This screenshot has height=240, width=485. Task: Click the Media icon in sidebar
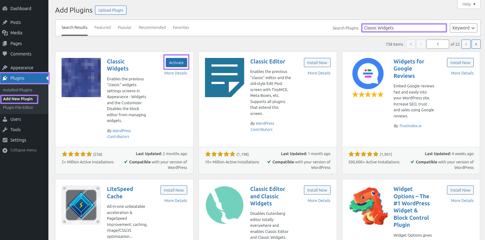pyautogui.click(x=5, y=33)
